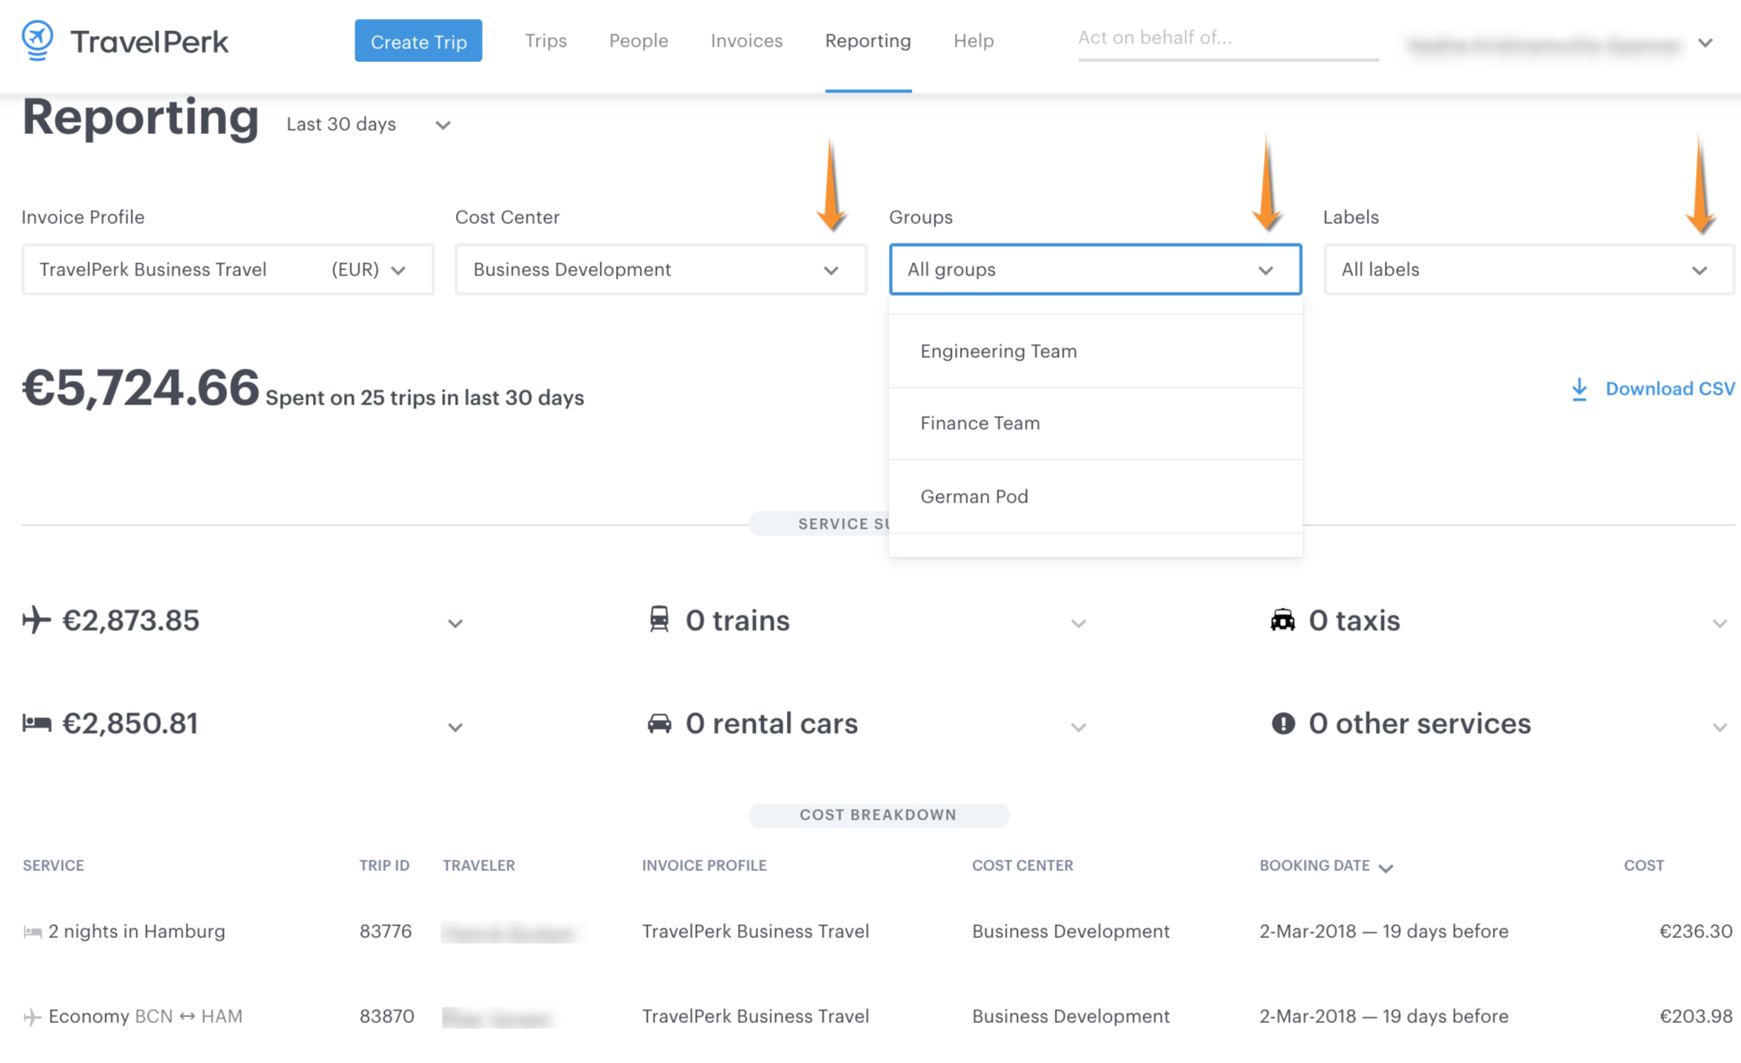
Task: Click the taxi icon beside 0 taxis
Action: point(1283,619)
